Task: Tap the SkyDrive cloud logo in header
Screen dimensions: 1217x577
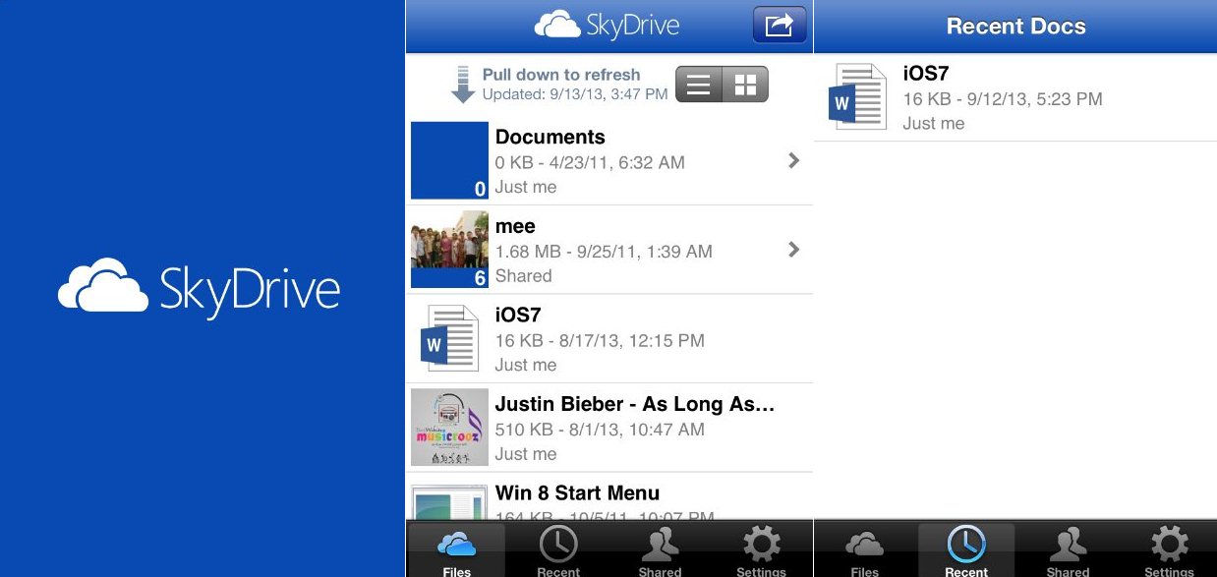Action: click(557, 25)
